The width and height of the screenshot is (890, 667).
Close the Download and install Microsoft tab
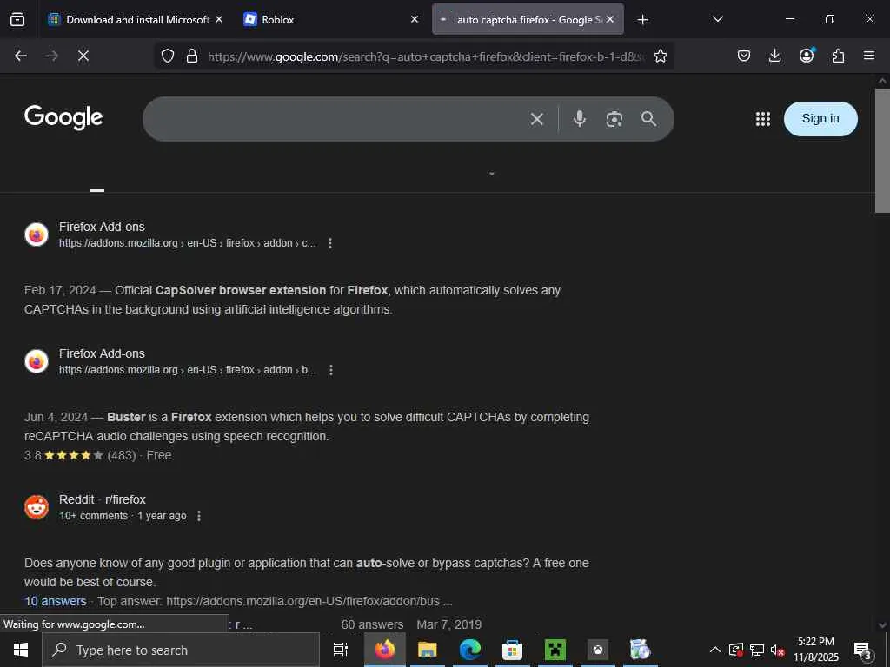pyautogui.click(x=219, y=19)
